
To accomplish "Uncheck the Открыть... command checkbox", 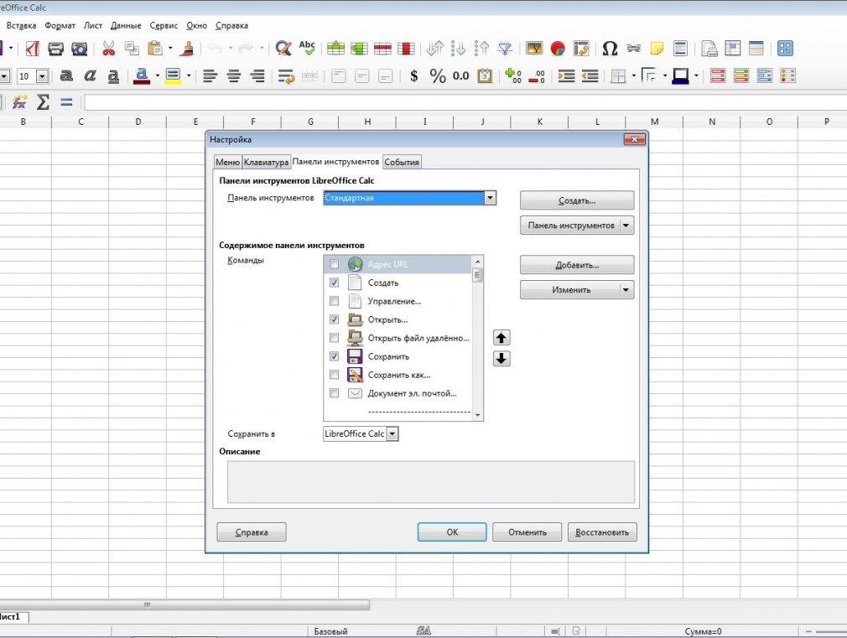I will coord(335,319).
